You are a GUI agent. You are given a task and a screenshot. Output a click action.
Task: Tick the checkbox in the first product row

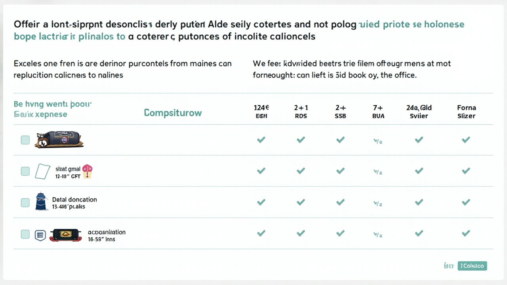coord(25,140)
